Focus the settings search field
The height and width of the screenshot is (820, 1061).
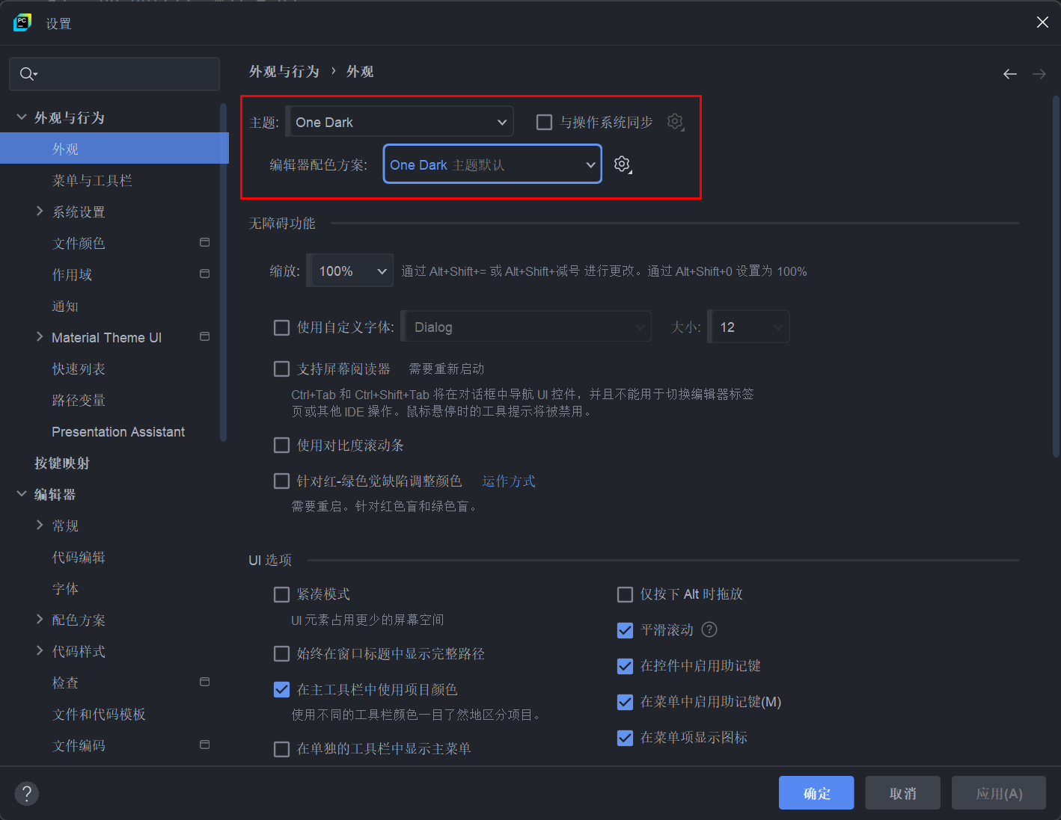pos(114,74)
